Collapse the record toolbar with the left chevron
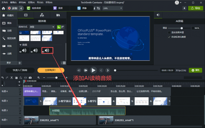This screenshot has width=205, height=128. (21, 8)
